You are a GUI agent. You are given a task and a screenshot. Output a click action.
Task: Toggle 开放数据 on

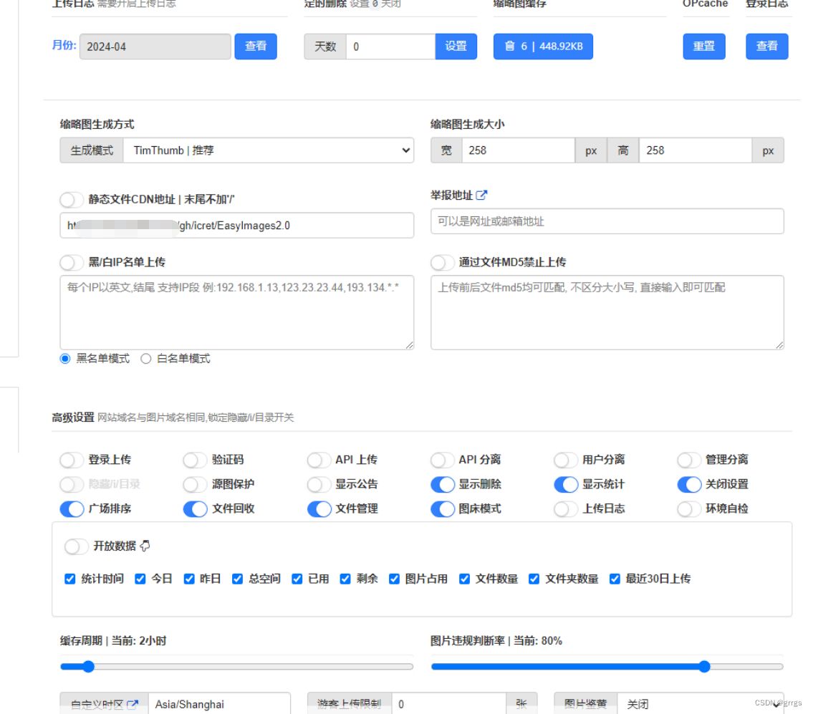coord(77,546)
